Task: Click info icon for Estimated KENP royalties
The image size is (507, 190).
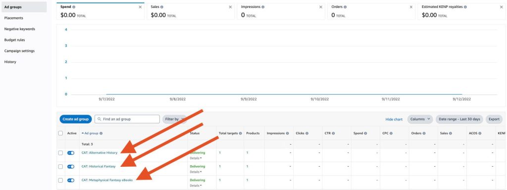Action: tap(465, 7)
